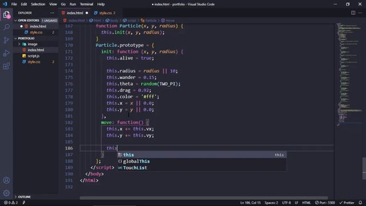366x206 pixels.
Task: Click Port : 5500 Live Server status
Action: click(x=325, y=203)
